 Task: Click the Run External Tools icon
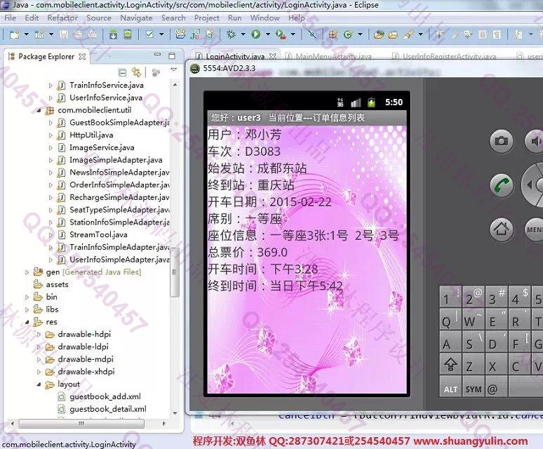pyautogui.click(x=281, y=34)
